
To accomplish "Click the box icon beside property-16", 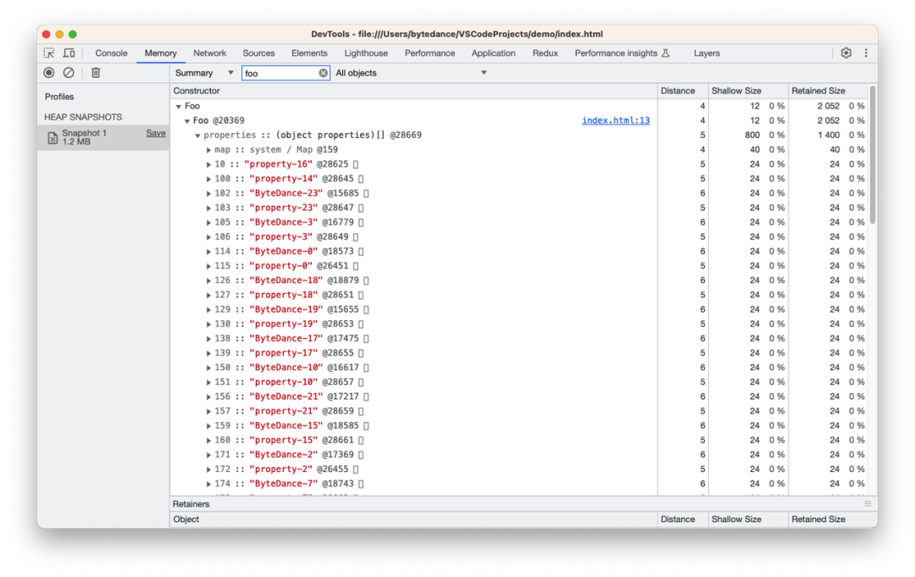I will 355,164.
